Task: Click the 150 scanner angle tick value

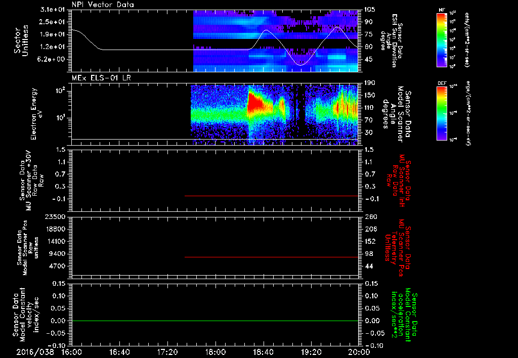Action: coord(370,96)
